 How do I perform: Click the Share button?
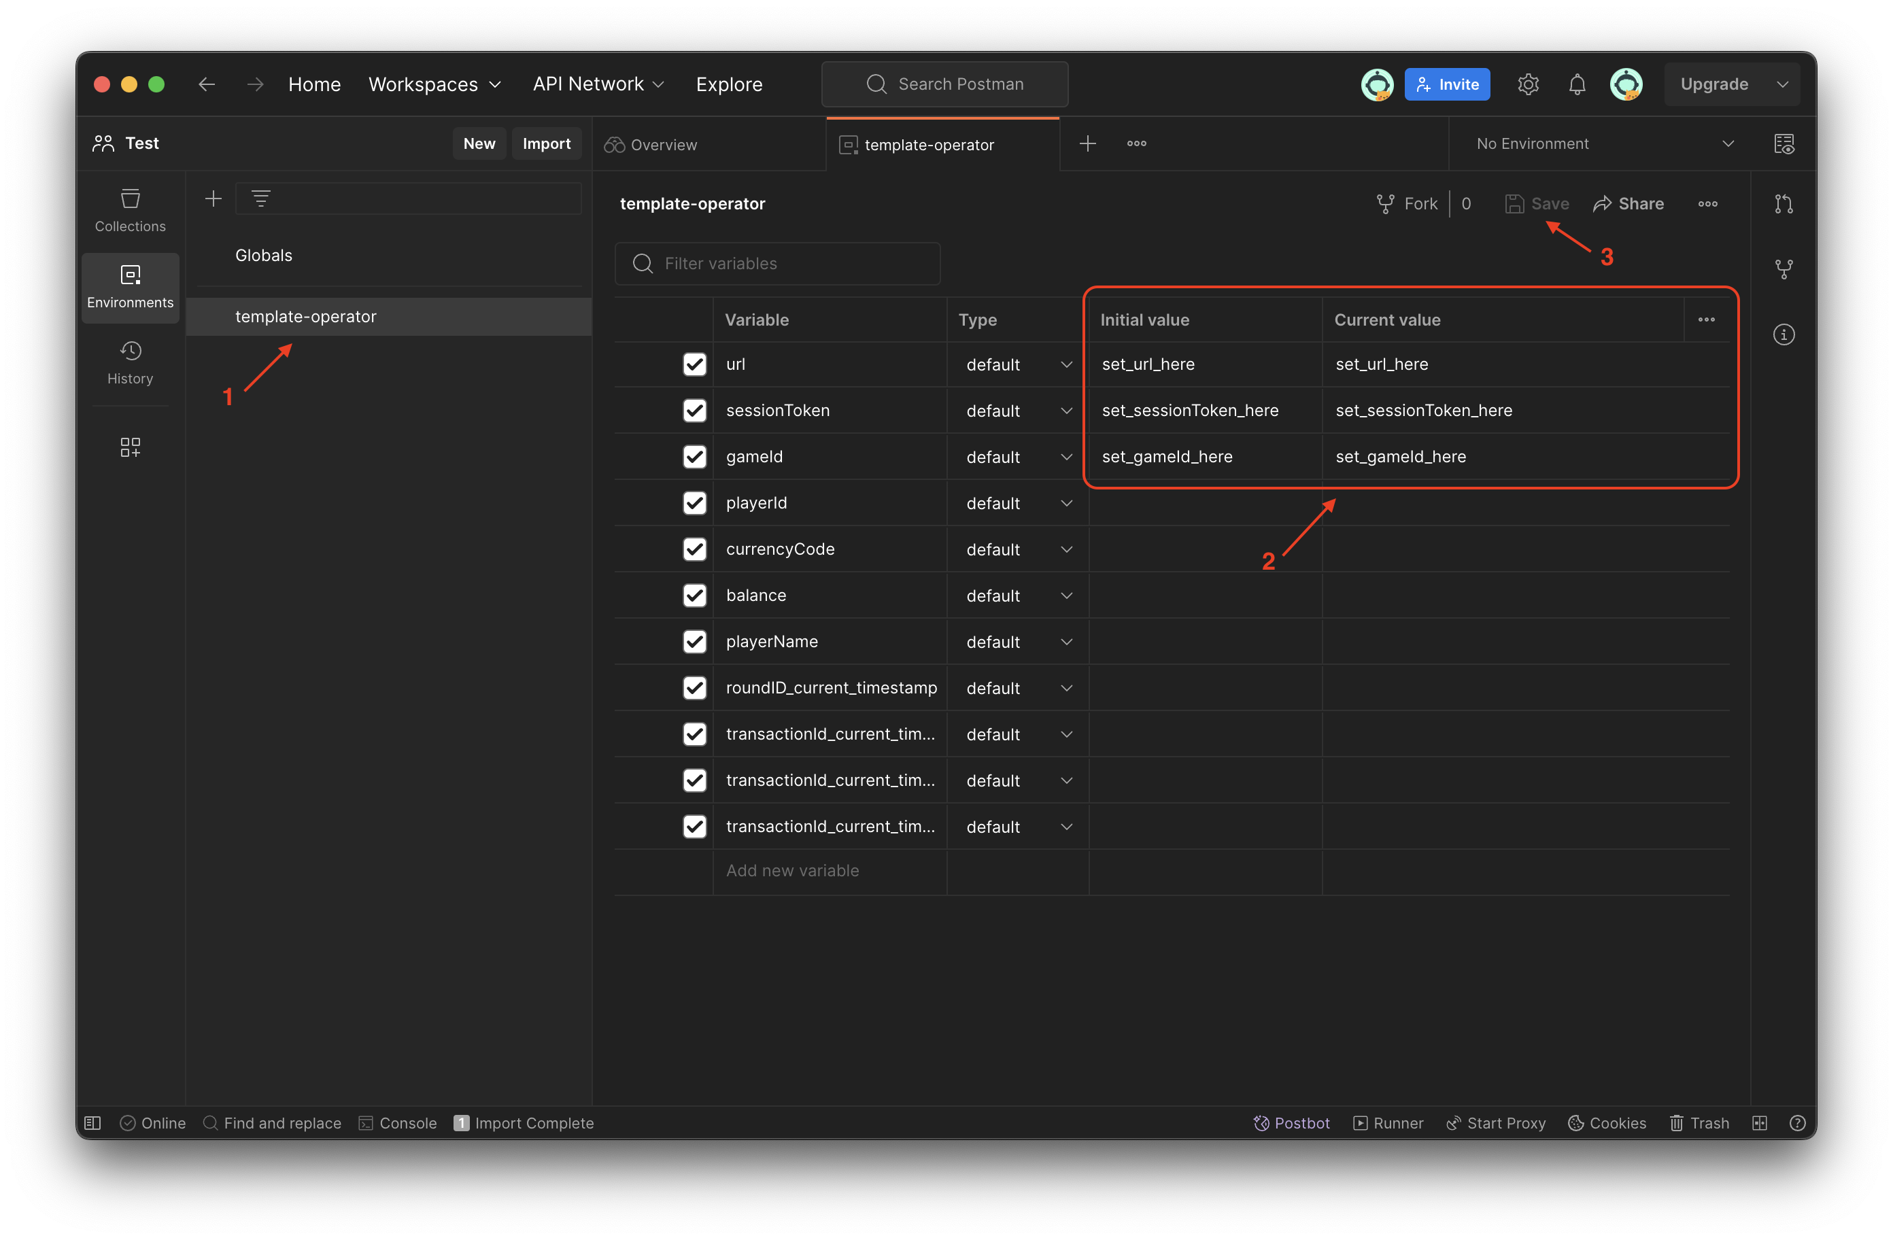pyautogui.click(x=1628, y=204)
